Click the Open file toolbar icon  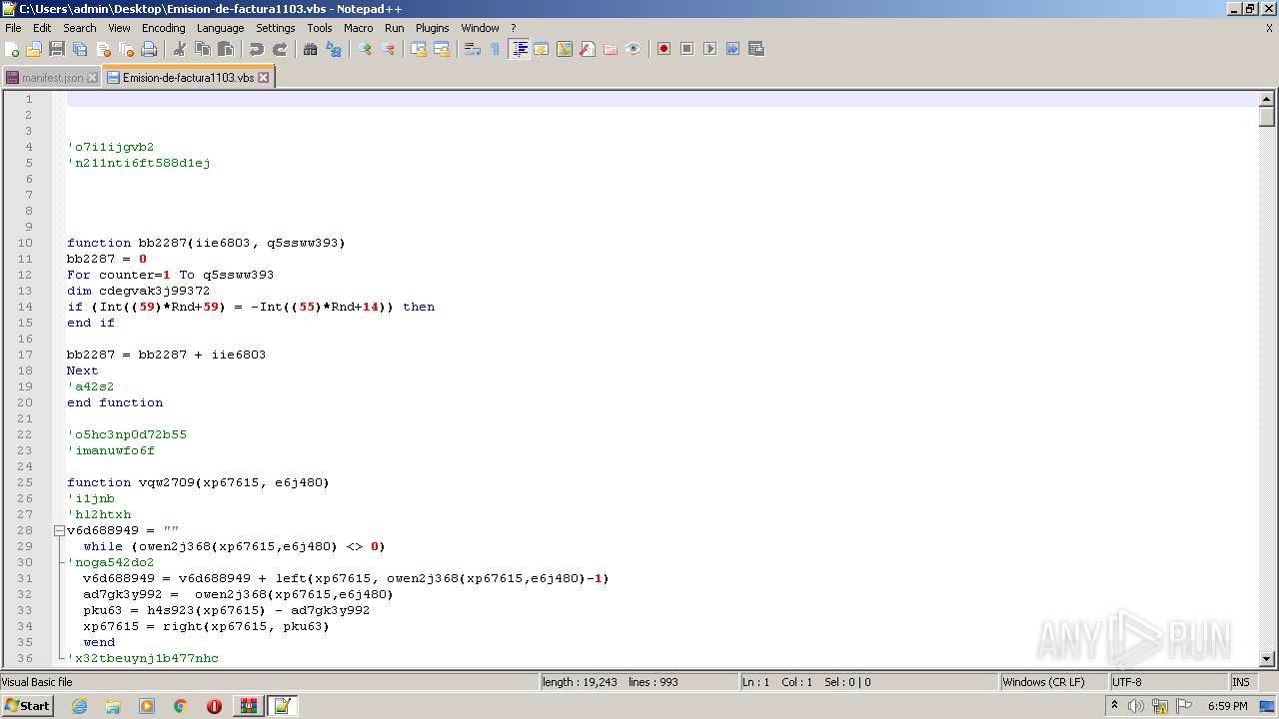click(34, 49)
